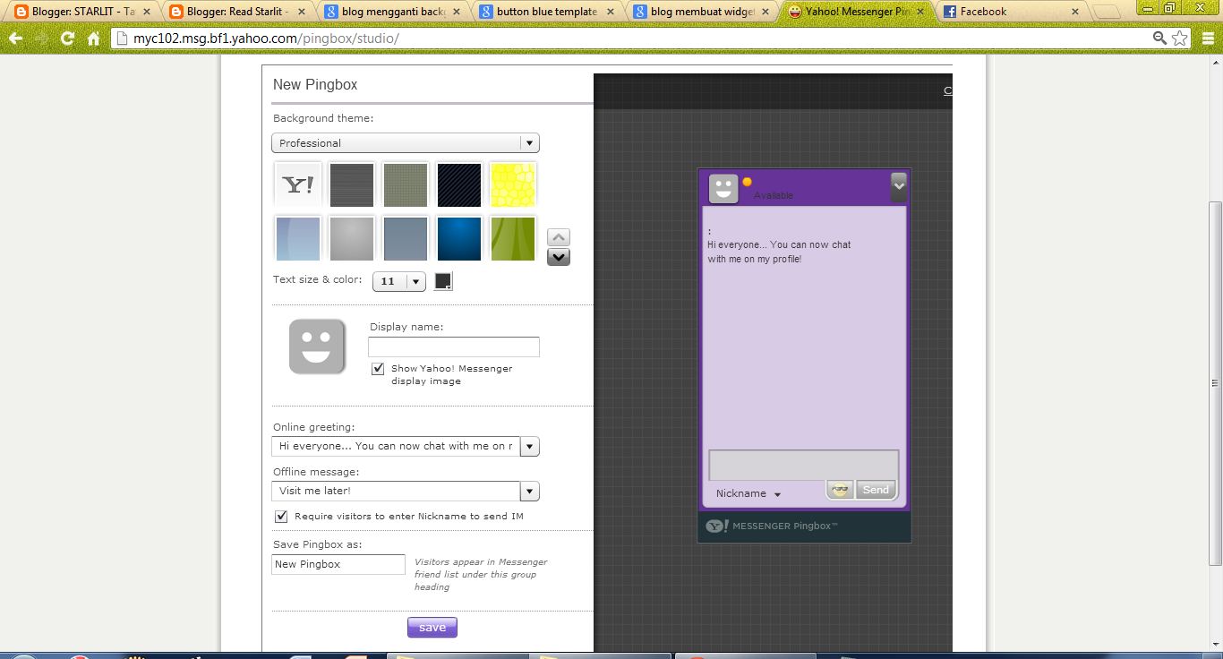This screenshot has height=659, width=1223.
Task: Open the Background theme Professional dropdown
Action: pos(406,143)
